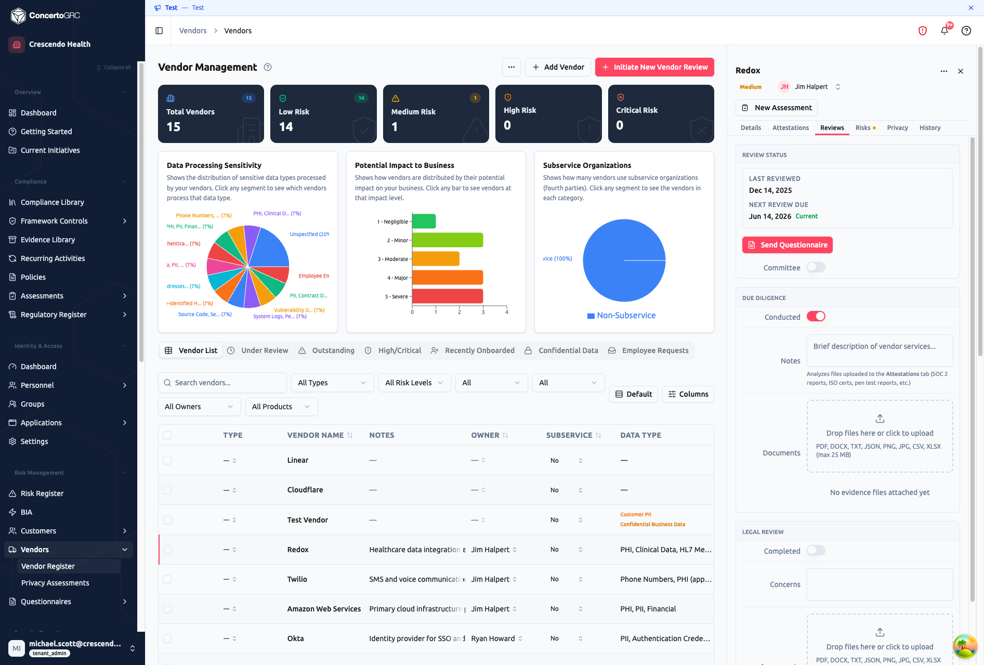Open Redox panel more options
This screenshot has height=665, width=984.
(944, 71)
